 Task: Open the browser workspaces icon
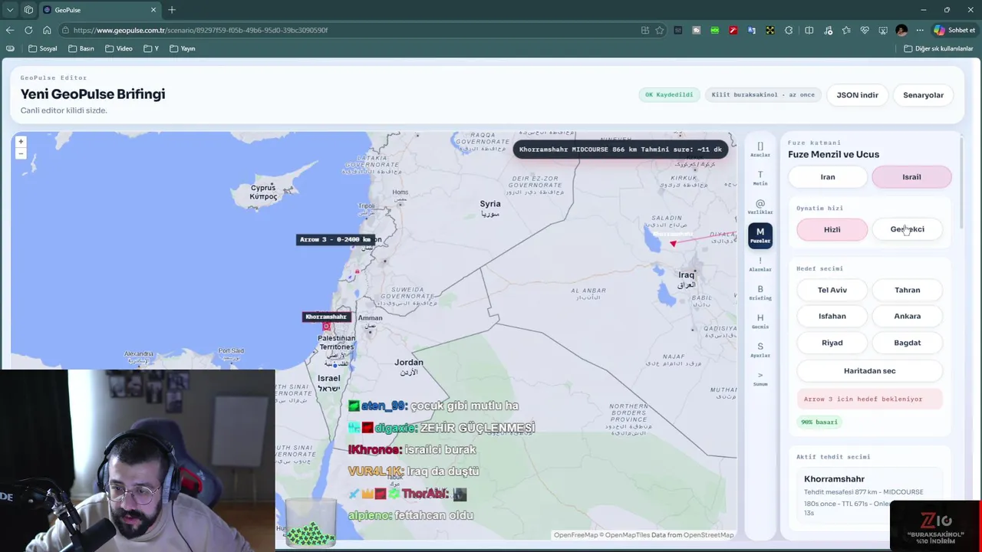[28, 10]
